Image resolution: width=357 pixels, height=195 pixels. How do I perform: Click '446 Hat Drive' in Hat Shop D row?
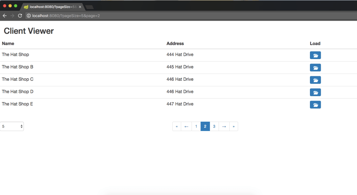click(x=180, y=92)
